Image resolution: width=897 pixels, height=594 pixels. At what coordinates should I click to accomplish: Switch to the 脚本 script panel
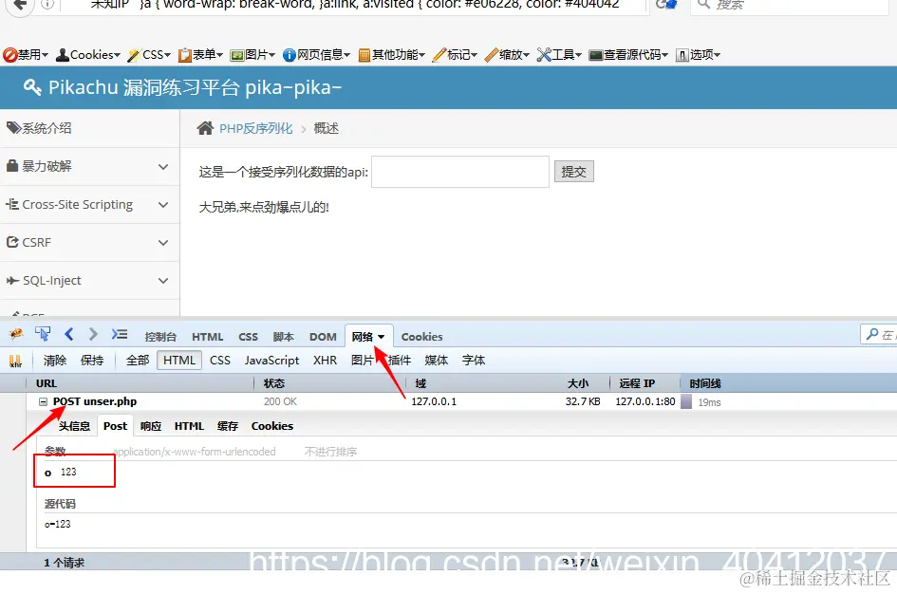click(283, 337)
